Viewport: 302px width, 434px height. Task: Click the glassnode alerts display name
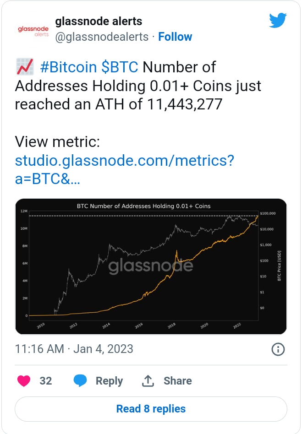[x=99, y=21]
